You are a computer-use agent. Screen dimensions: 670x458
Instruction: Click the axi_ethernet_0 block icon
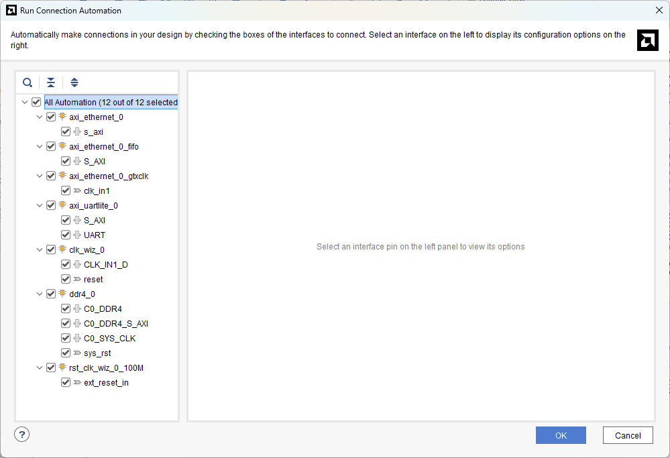pyautogui.click(x=62, y=117)
